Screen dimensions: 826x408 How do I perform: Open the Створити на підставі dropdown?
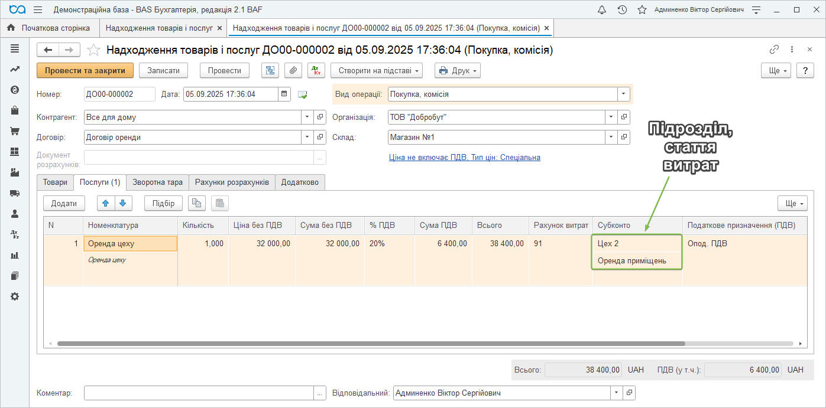(x=376, y=71)
